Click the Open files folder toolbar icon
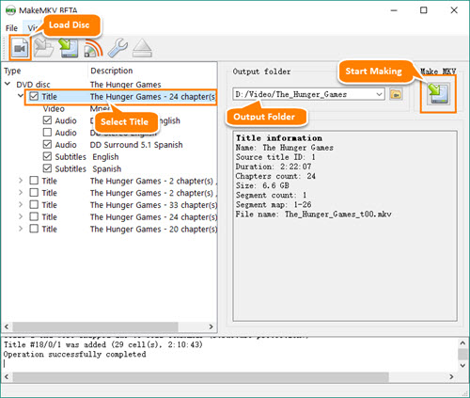This screenshot has height=398, width=470. point(43,48)
